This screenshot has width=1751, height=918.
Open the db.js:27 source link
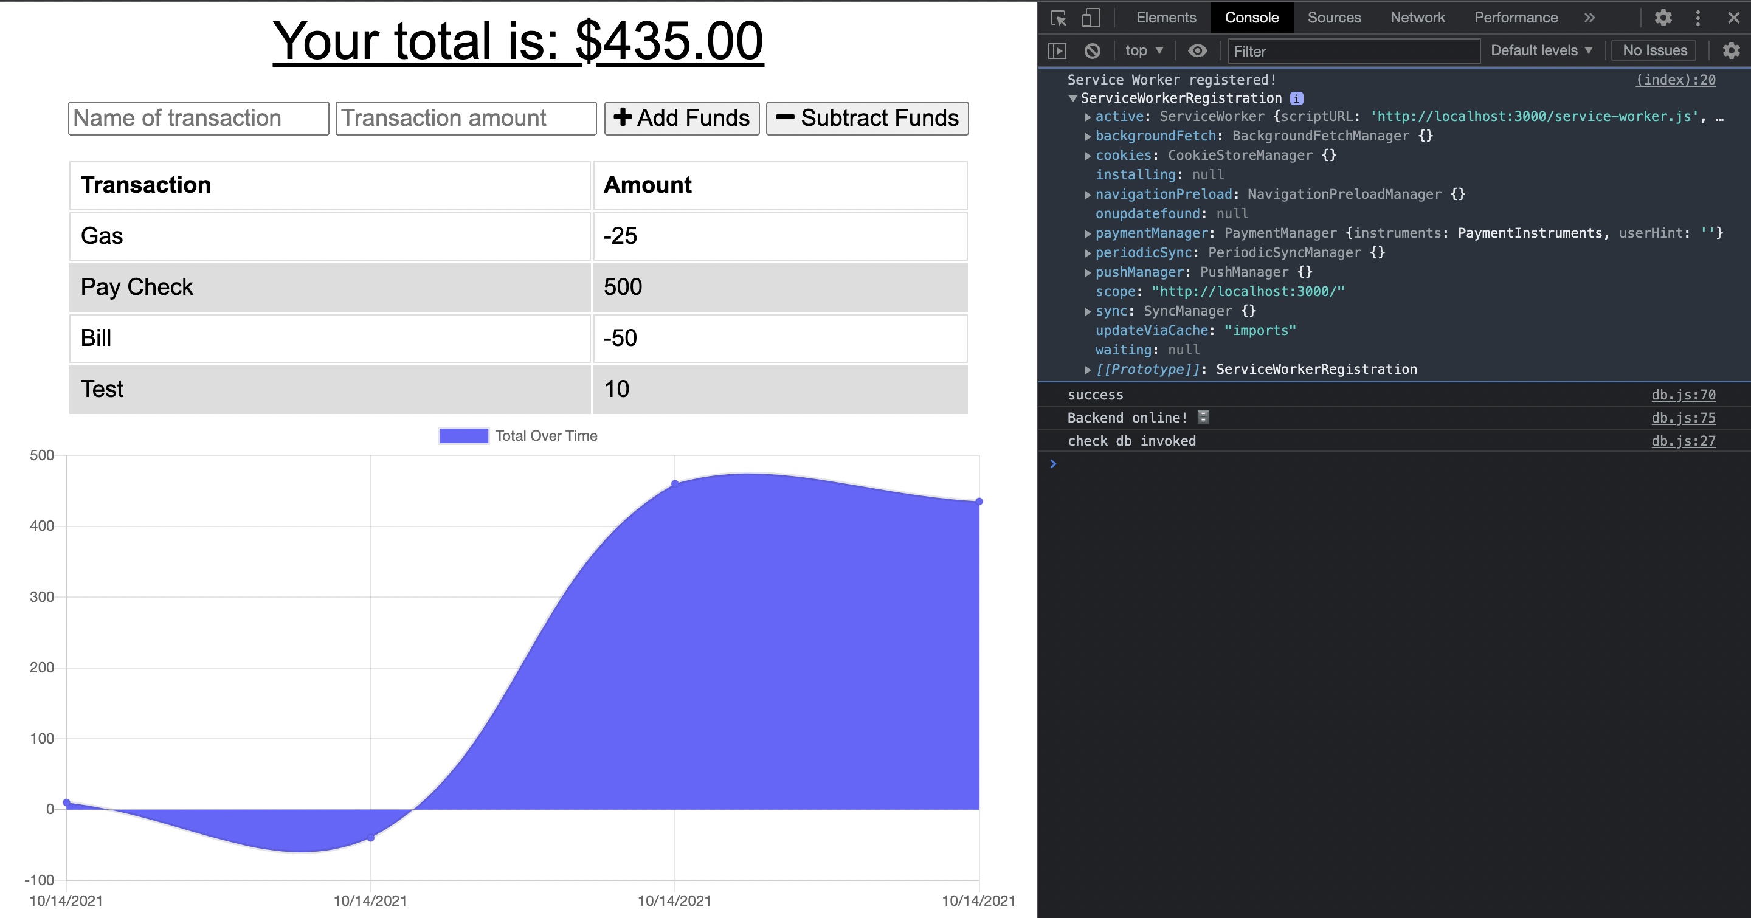(x=1683, y=441)
